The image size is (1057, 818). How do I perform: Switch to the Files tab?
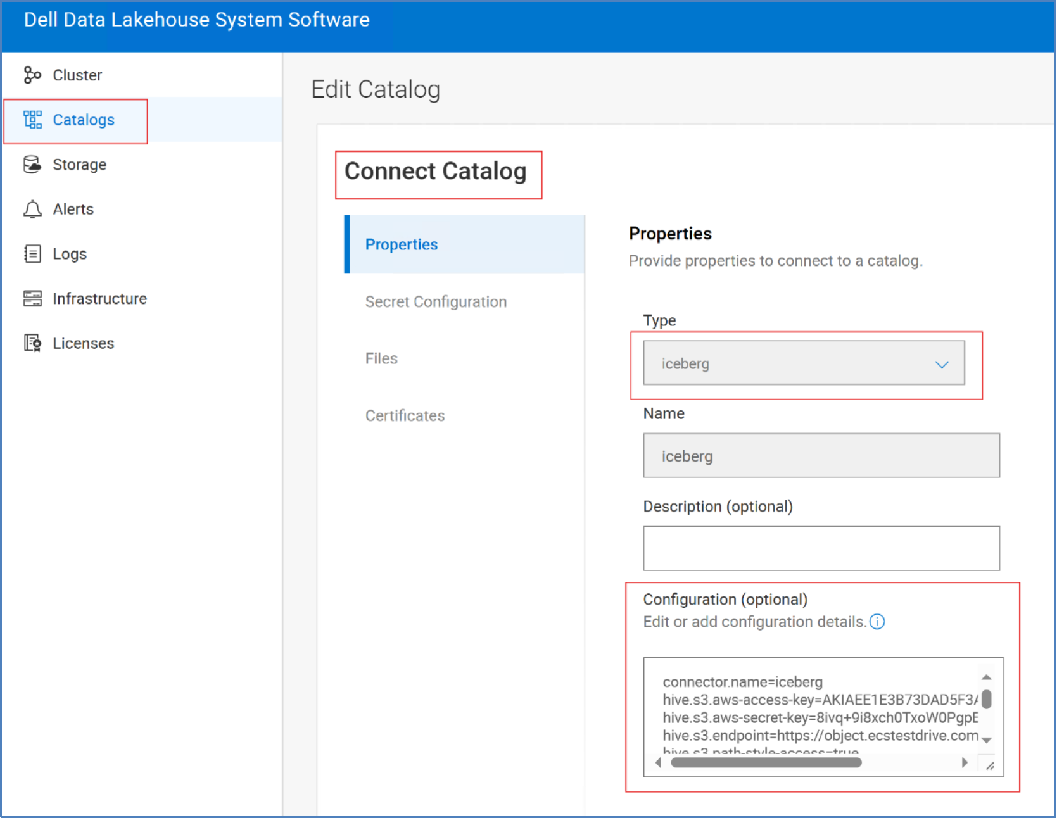(381, 358)
